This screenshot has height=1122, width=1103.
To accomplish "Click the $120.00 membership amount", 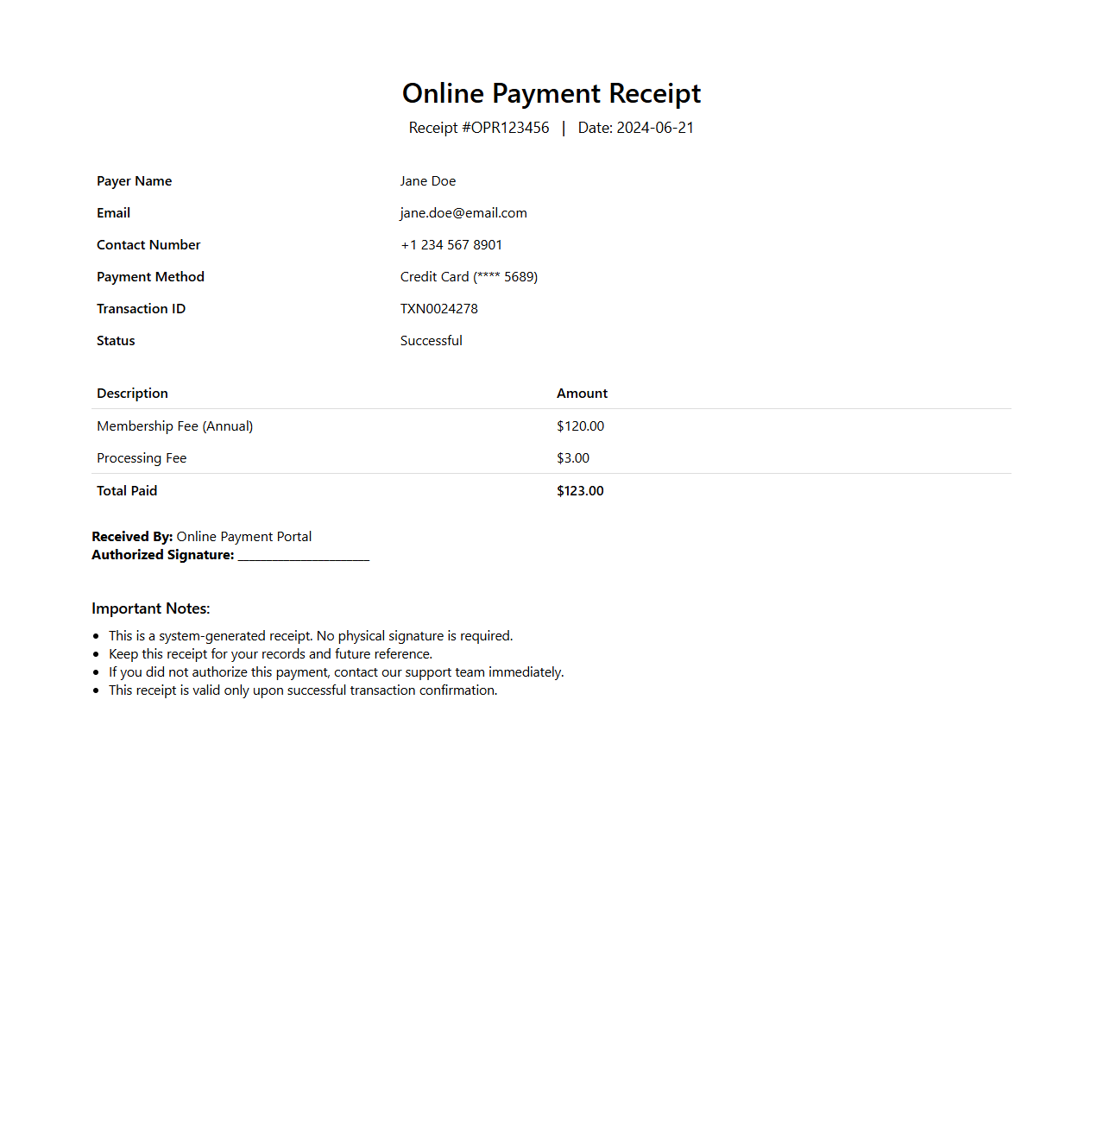I will tap(581, 426).
